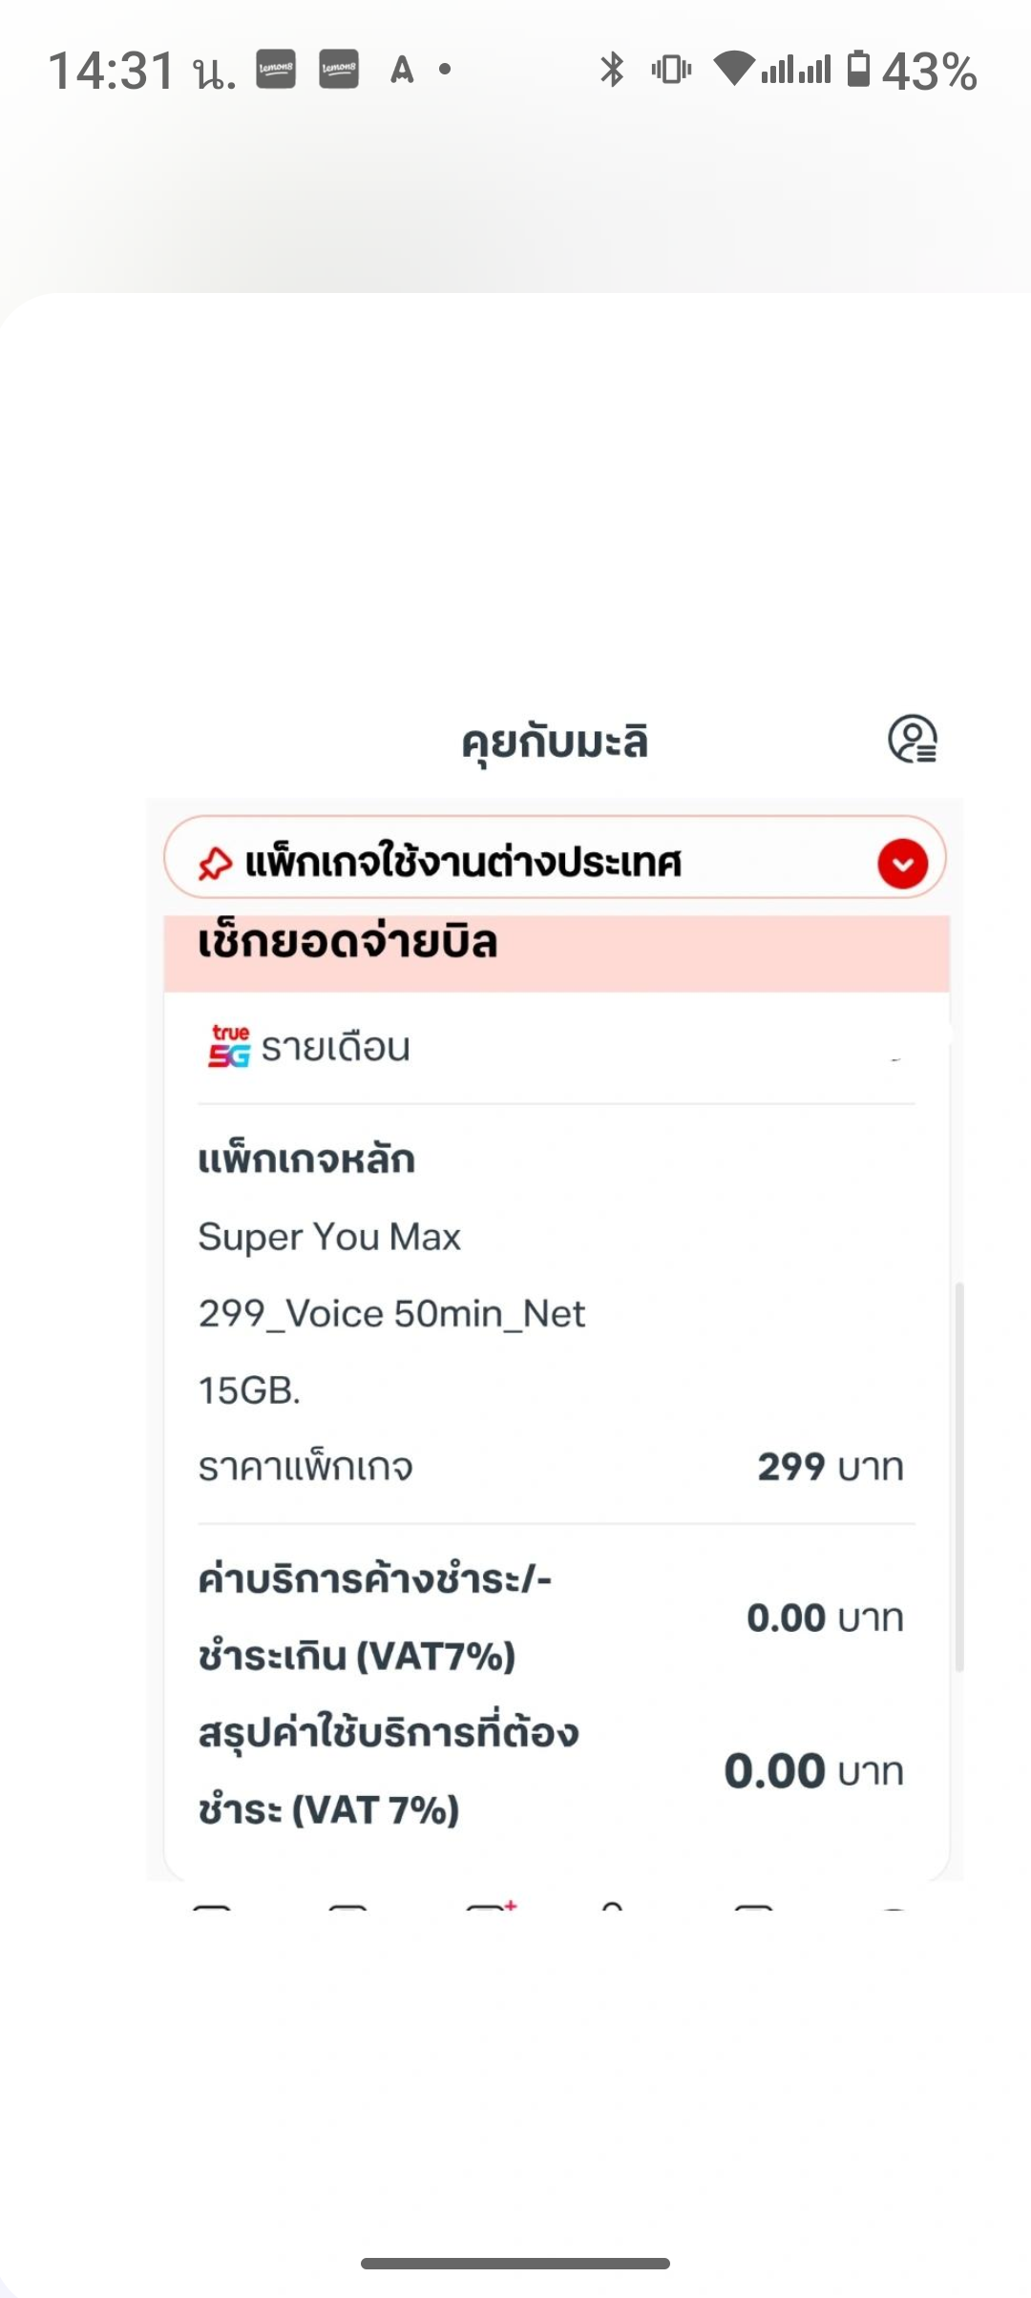Tap the mobile signal strength bars
The height and width of the screenshot is (2298, 1031).
(x=796, y=70)
